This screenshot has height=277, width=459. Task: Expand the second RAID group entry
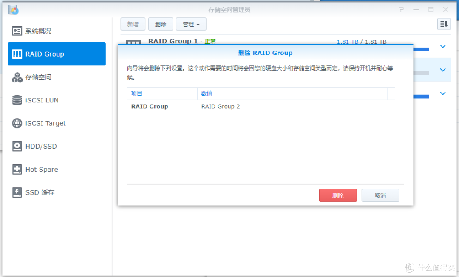[443, 70]
